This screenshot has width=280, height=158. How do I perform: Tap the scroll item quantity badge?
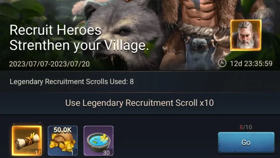36,153
